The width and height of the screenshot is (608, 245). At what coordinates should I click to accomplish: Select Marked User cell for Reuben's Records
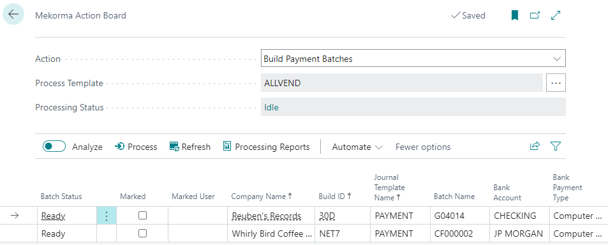[x=198, y=216]
